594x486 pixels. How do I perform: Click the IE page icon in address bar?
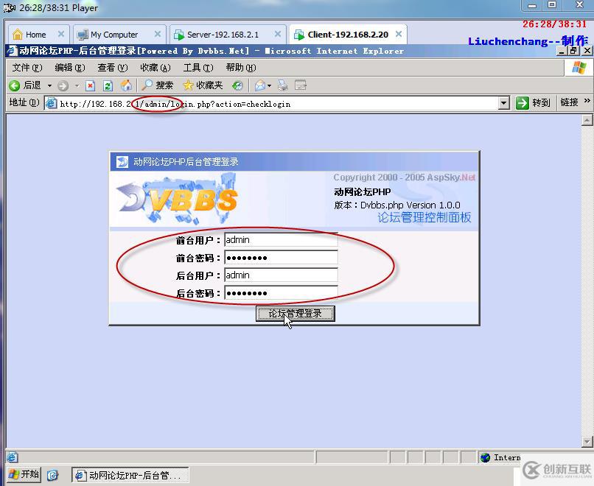[x=52, y=103]
